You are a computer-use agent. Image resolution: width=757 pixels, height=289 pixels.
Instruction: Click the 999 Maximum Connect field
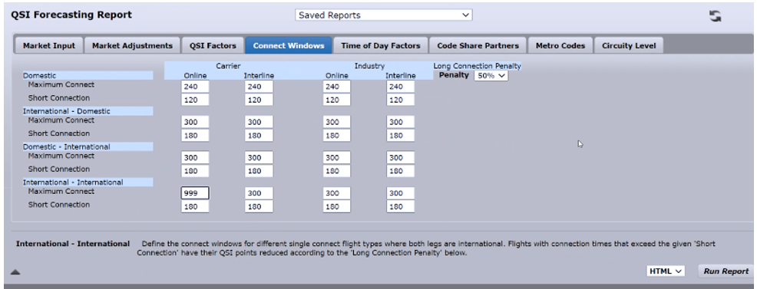[x=195, y=193]
